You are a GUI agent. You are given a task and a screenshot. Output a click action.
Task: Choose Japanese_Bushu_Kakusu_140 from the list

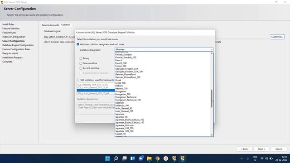pyautogui.click(x=130, y=123)
